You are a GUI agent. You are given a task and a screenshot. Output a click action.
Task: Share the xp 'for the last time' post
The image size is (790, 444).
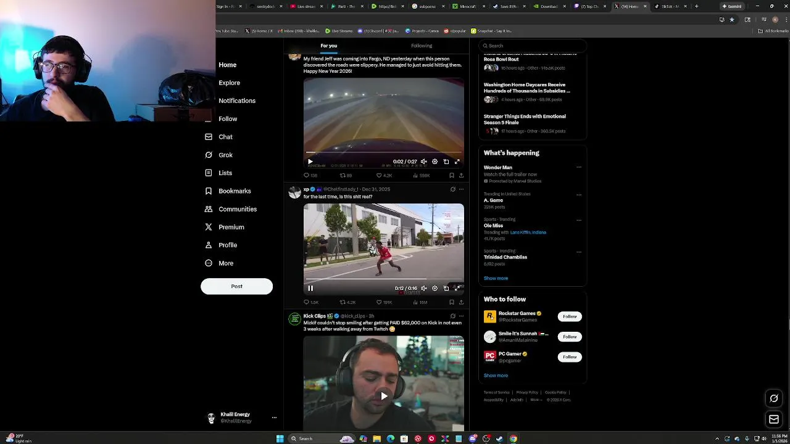point(461,302)
